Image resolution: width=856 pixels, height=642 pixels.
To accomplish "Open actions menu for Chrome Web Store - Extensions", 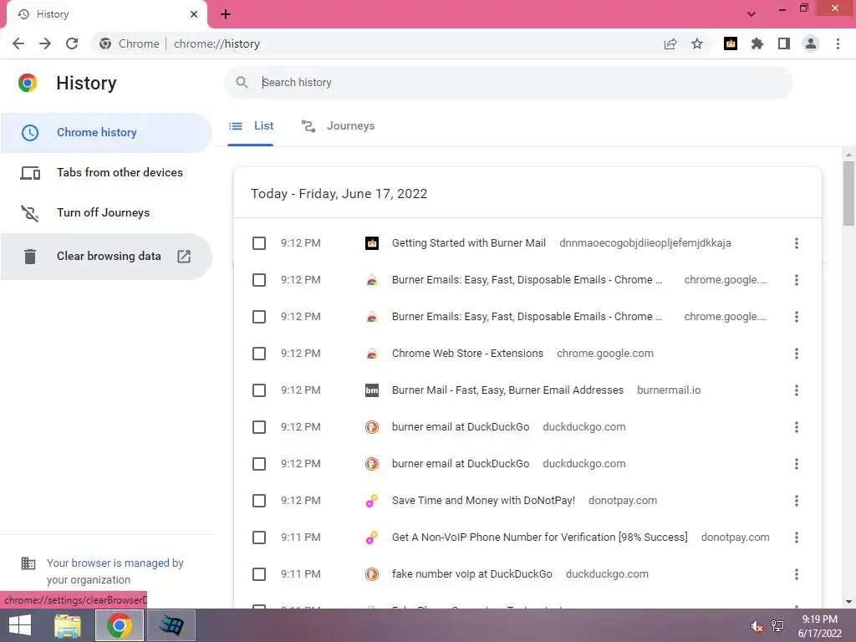I will point(797,354).
